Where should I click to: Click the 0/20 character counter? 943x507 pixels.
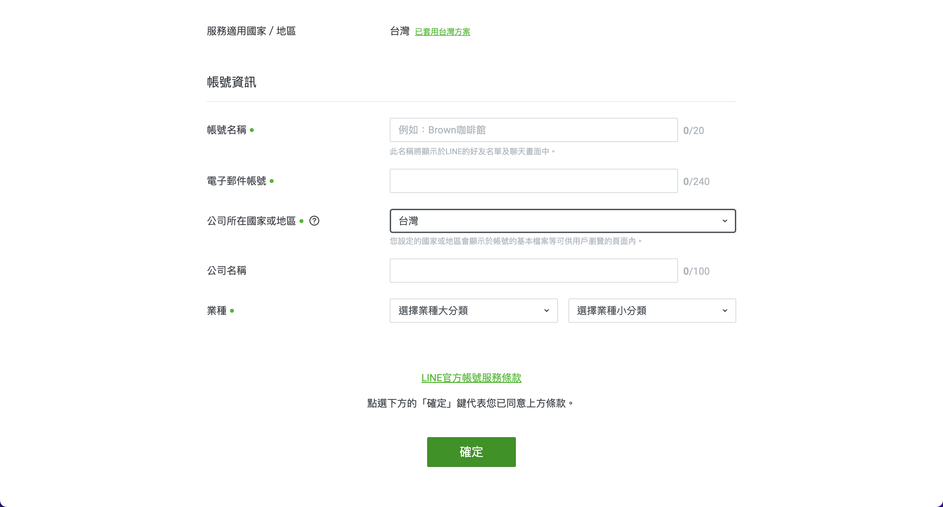pos(695,130)
